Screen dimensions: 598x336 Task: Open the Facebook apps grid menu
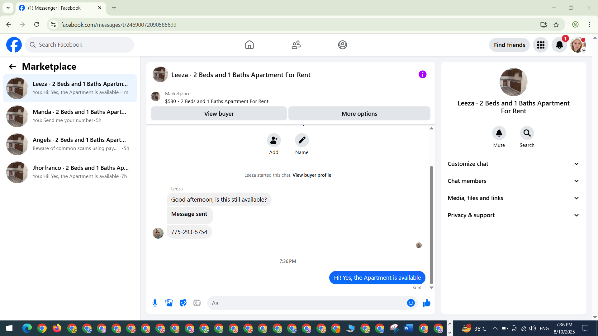coord(541,45)
